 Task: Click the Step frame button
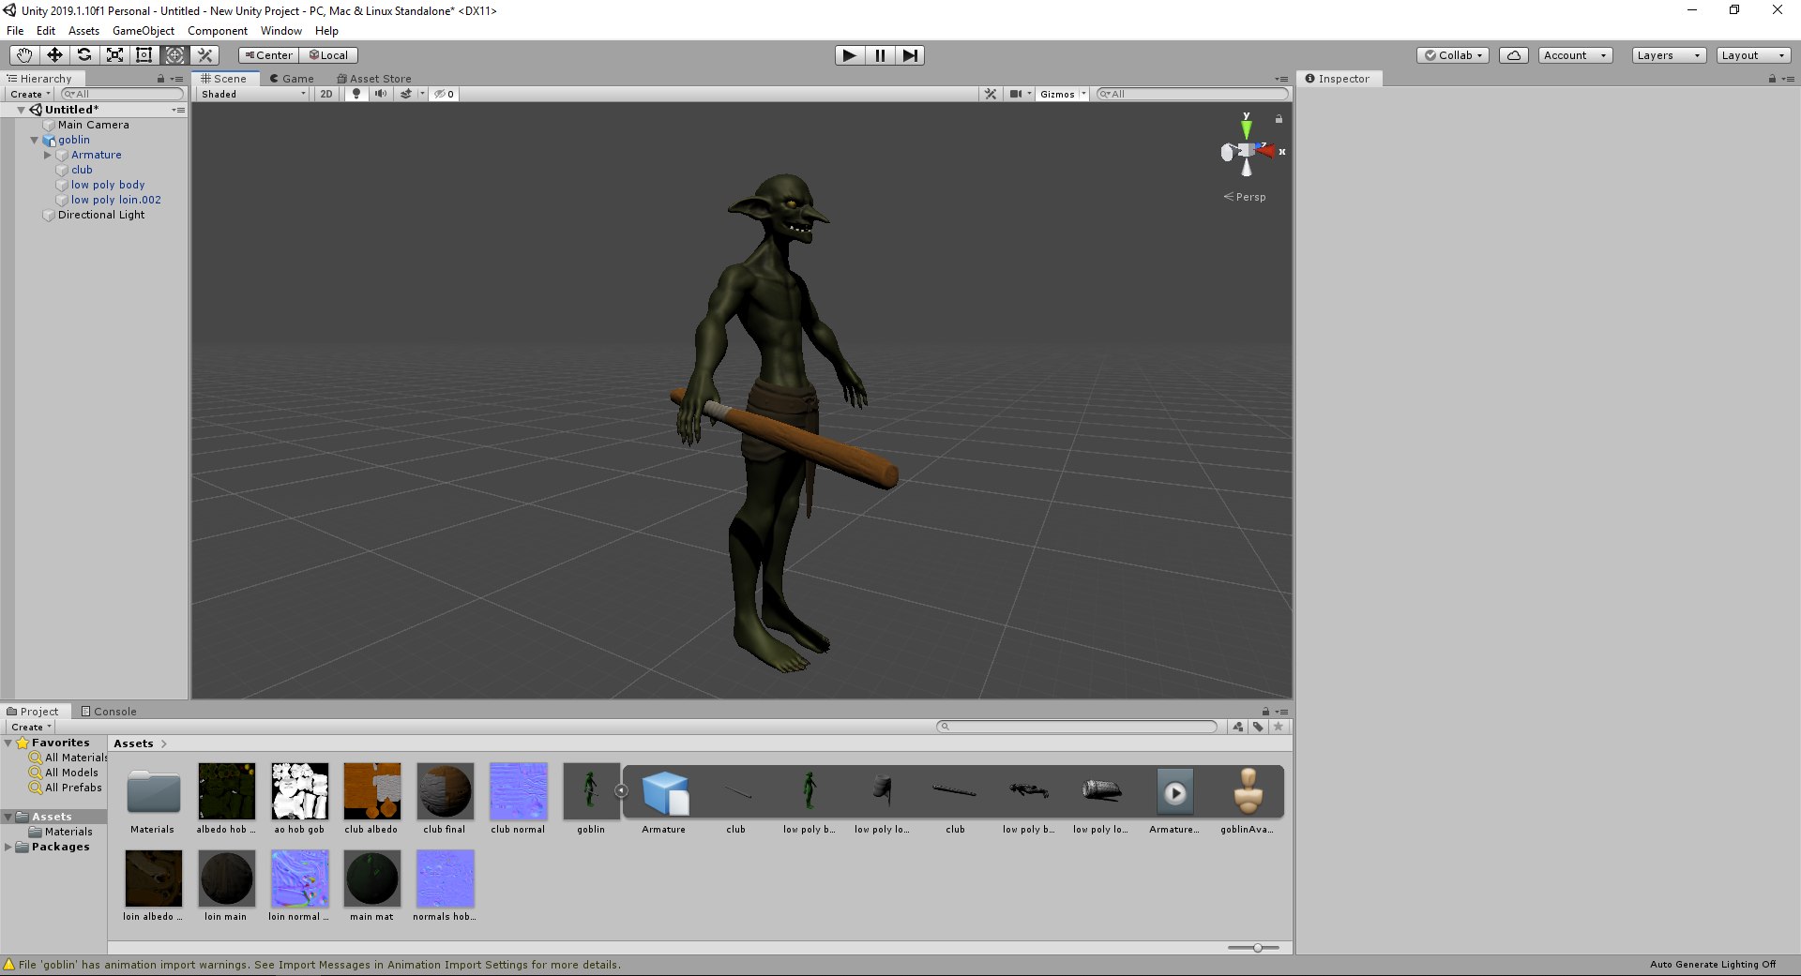910,55
